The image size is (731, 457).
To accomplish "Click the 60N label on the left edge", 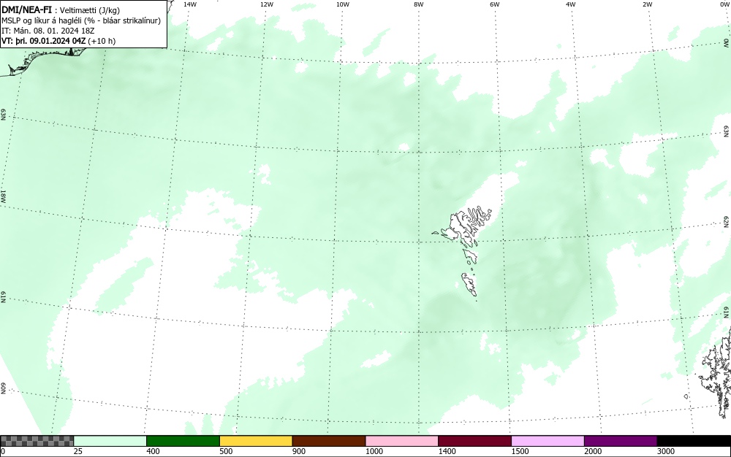I will tap(3, 388).
